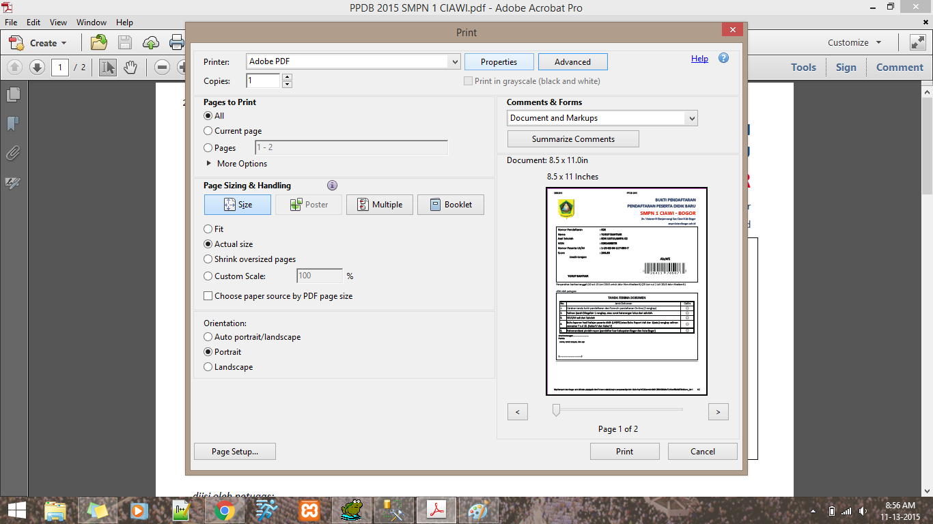Click the page range input field

[x=351, y=147]
